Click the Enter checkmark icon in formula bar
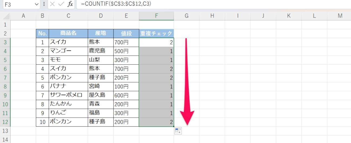Viewport: 351px width, 143px height. point(61,4)
